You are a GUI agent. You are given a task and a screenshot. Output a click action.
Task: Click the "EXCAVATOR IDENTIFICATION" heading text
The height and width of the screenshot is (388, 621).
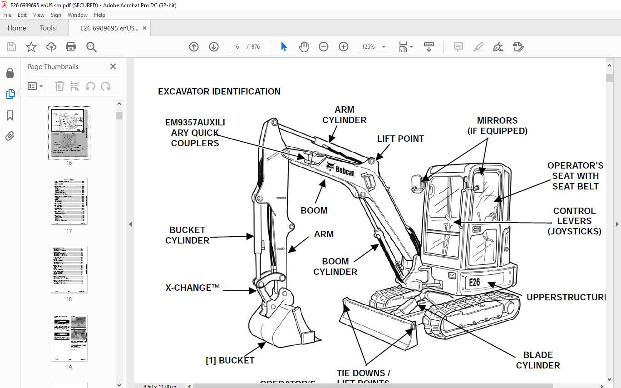(219, 91)
